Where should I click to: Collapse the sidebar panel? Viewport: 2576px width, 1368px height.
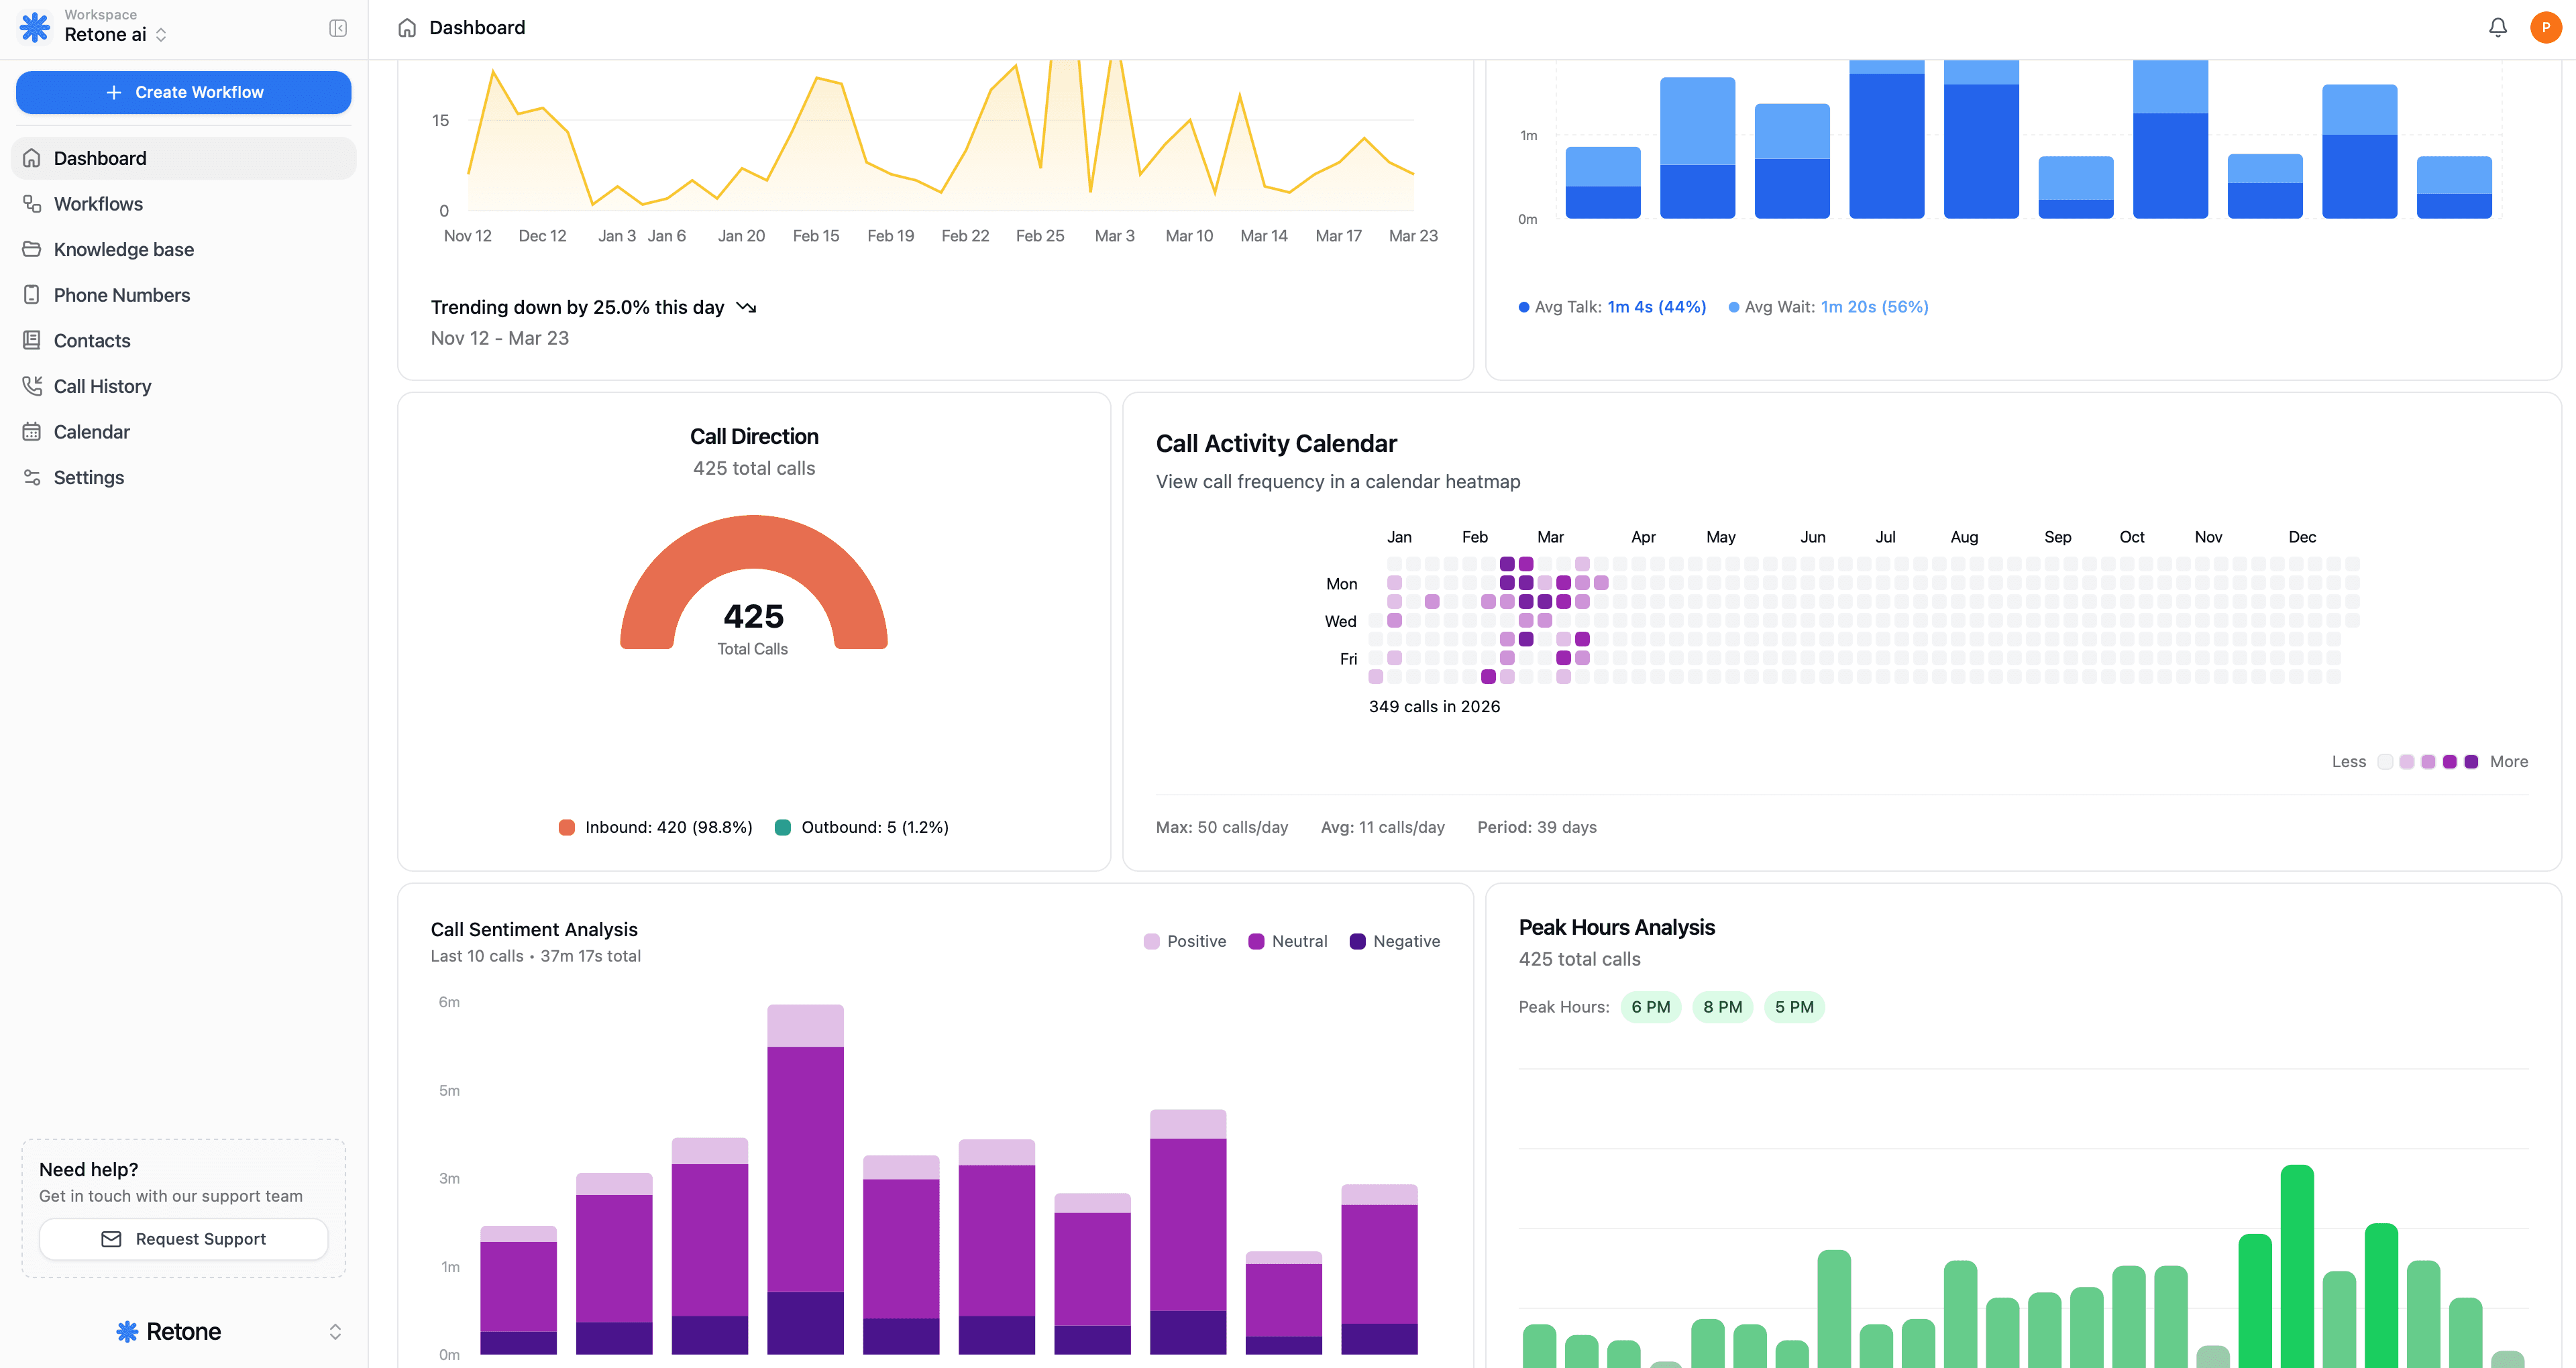[337, 28]
